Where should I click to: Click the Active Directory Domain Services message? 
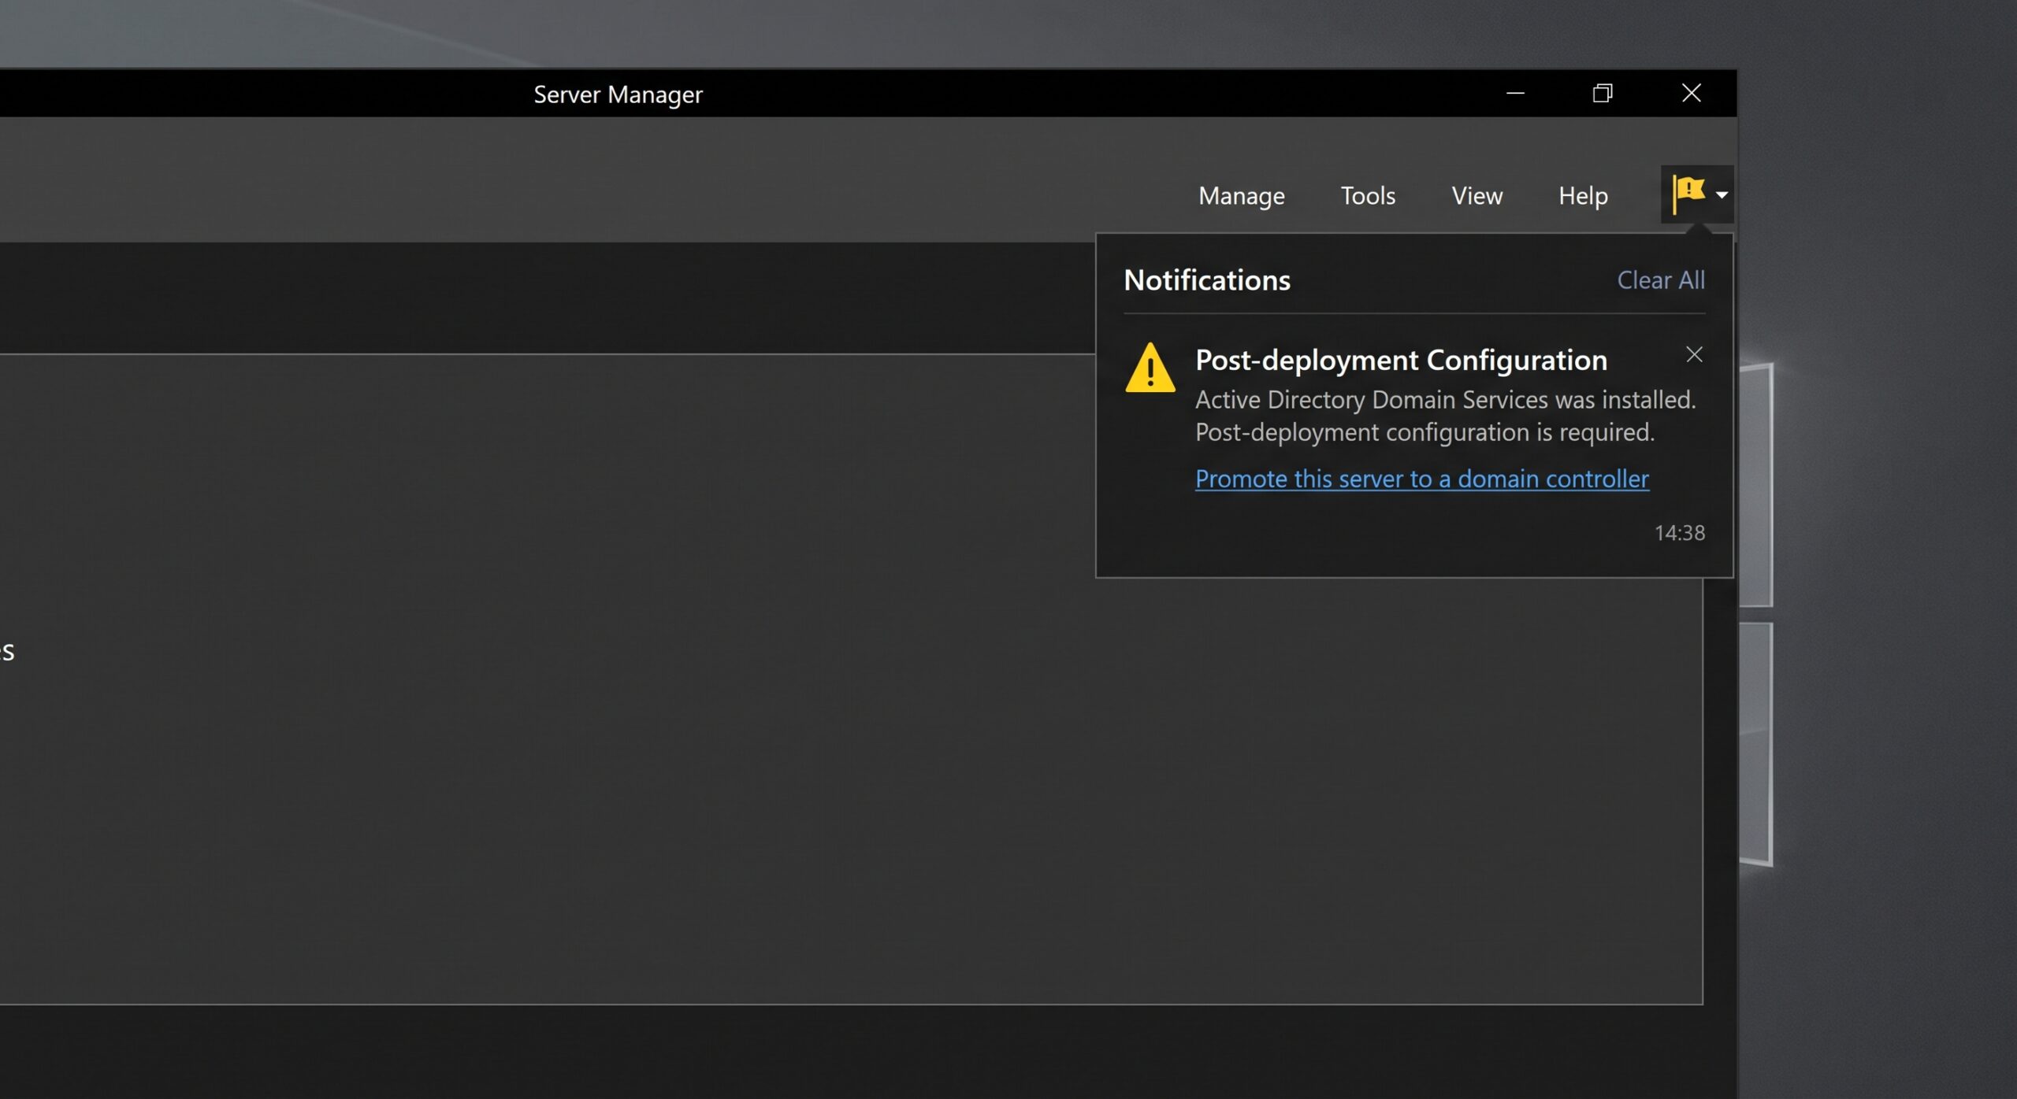point(1445,416)
